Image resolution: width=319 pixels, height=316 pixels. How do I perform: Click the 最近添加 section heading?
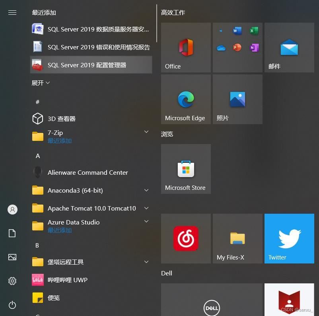tap(44, 12)
